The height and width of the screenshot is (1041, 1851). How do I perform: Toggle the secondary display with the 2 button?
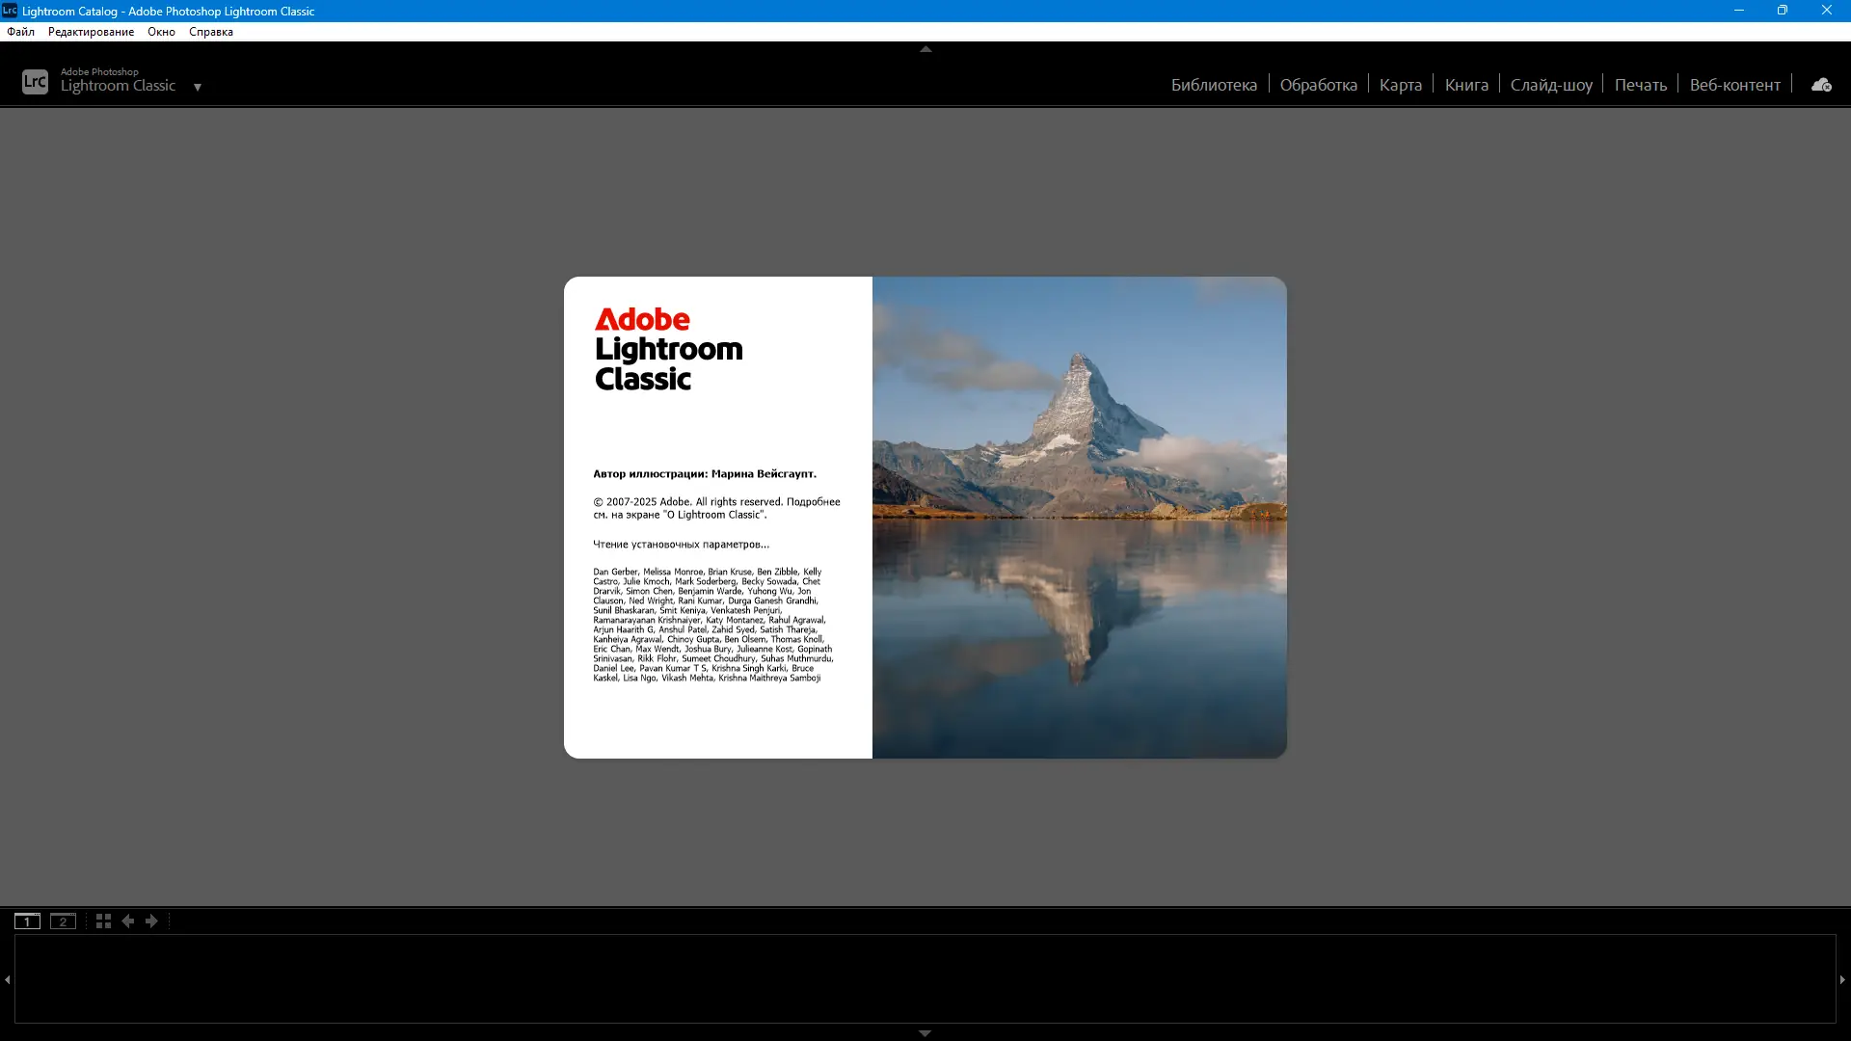(x=63, y=921)
